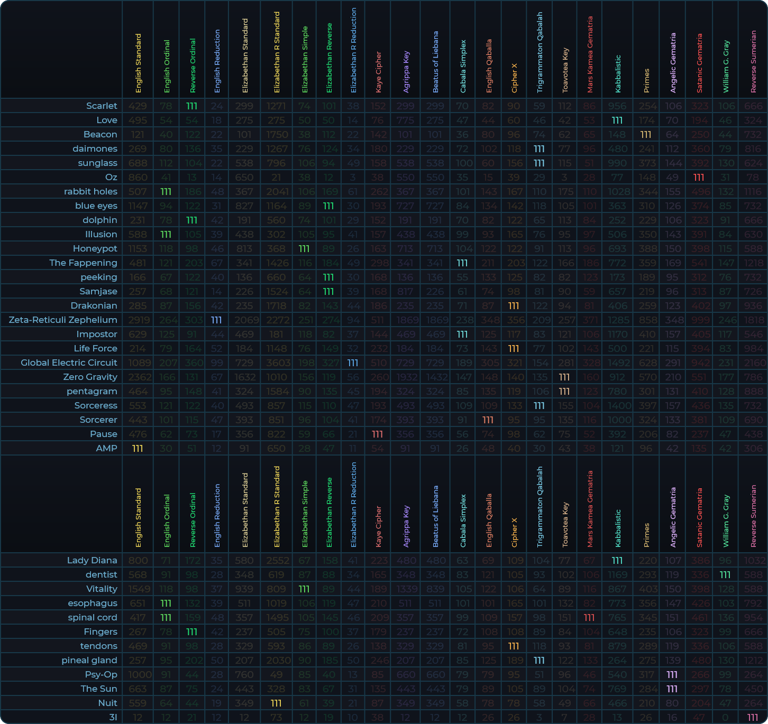Click the highlighted 111 in the Nuit row

pos(276,703)
